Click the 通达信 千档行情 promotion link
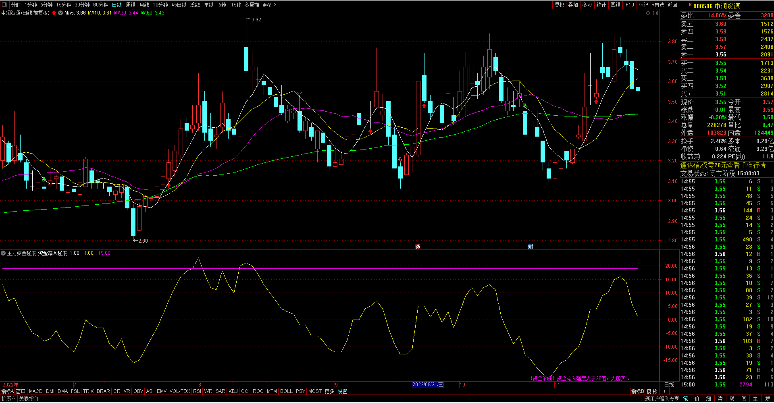The image size is (774, 403). (x=723, y=165)
